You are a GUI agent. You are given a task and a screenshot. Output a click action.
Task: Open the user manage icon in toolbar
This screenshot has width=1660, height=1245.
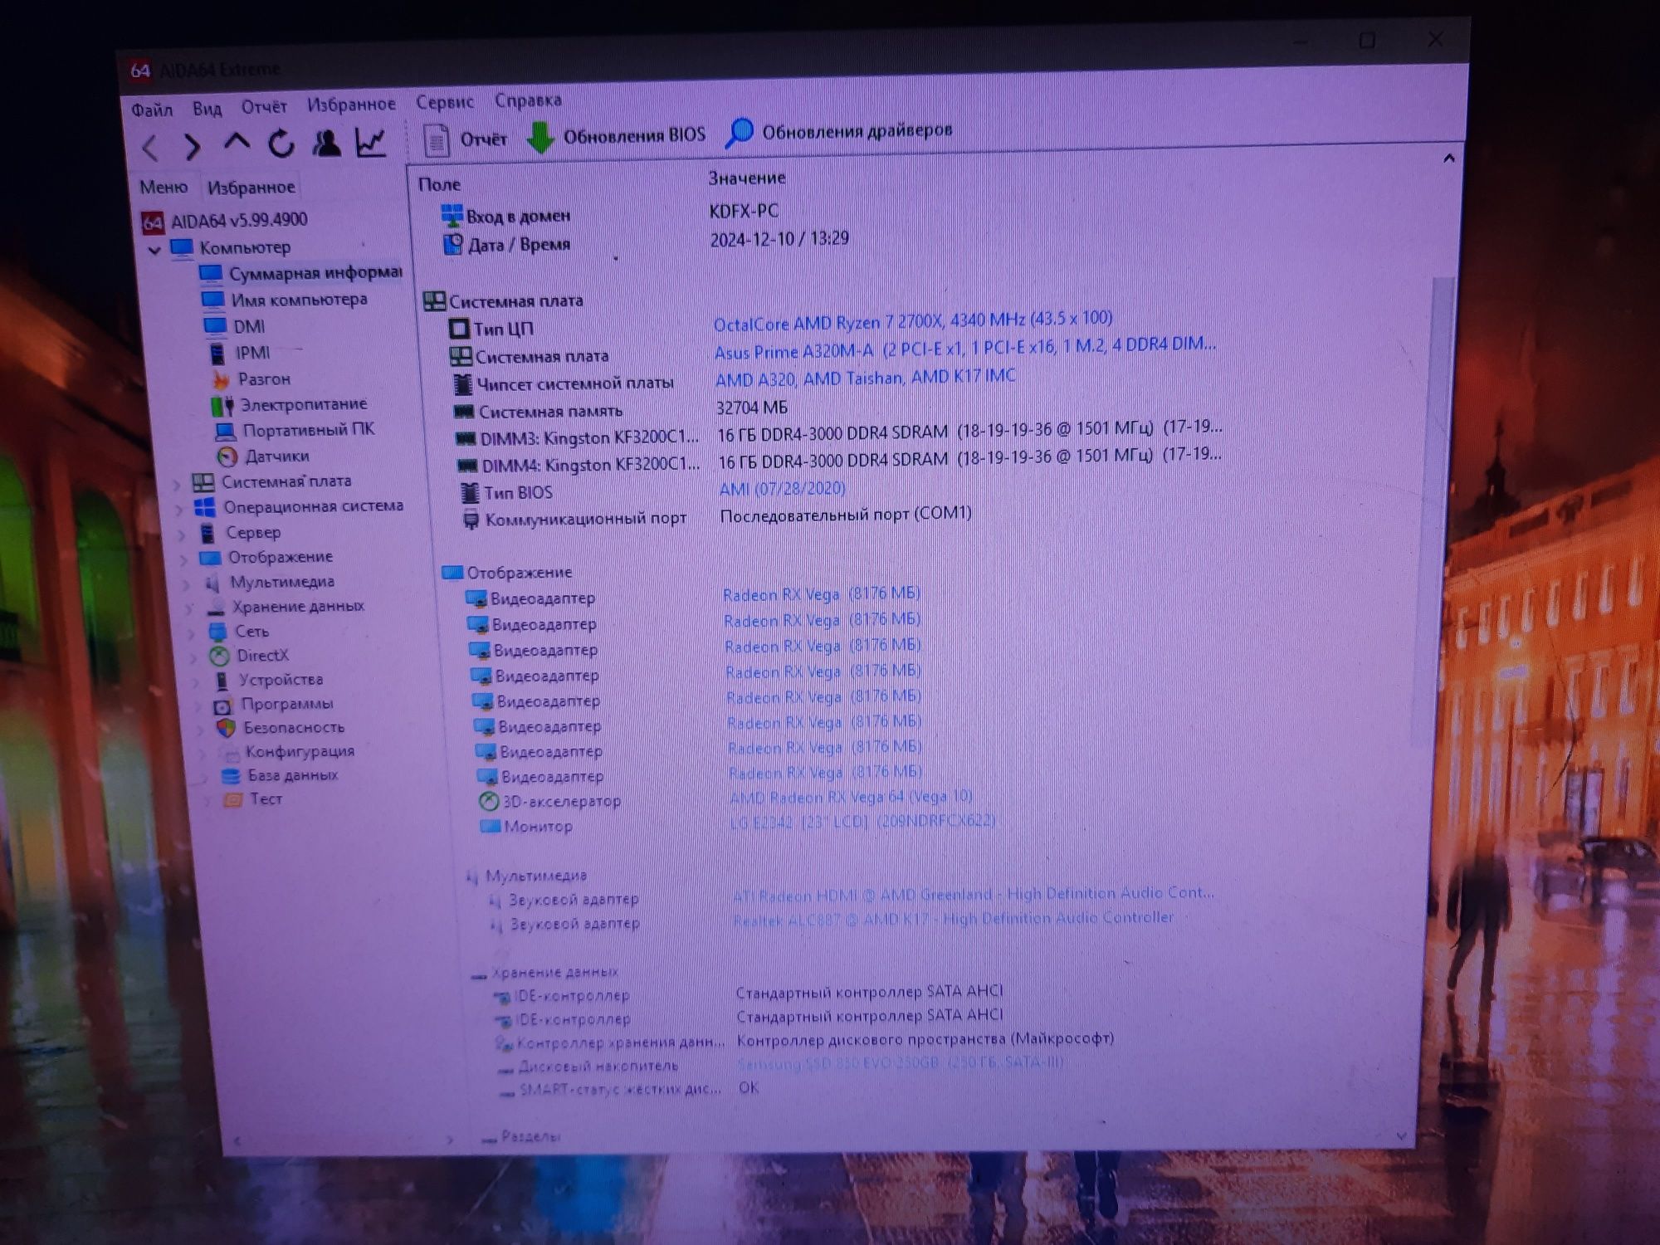click(326, 143)
